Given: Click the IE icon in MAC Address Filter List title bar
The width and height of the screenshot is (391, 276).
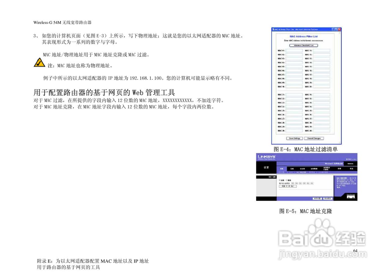Looking at the screenshot, I should [274, 29].
